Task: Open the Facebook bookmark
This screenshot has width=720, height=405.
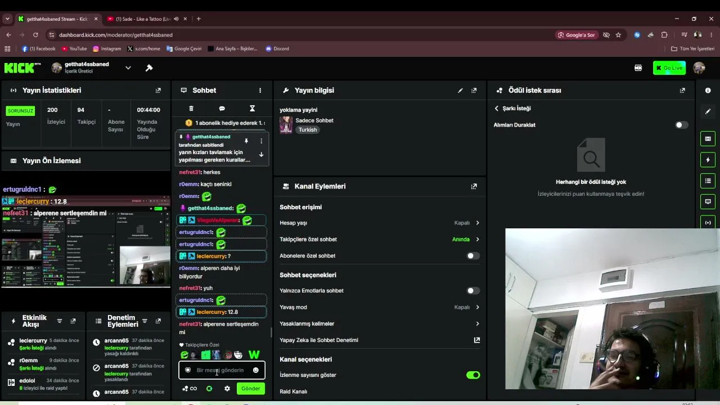Action: coord(38,49)
